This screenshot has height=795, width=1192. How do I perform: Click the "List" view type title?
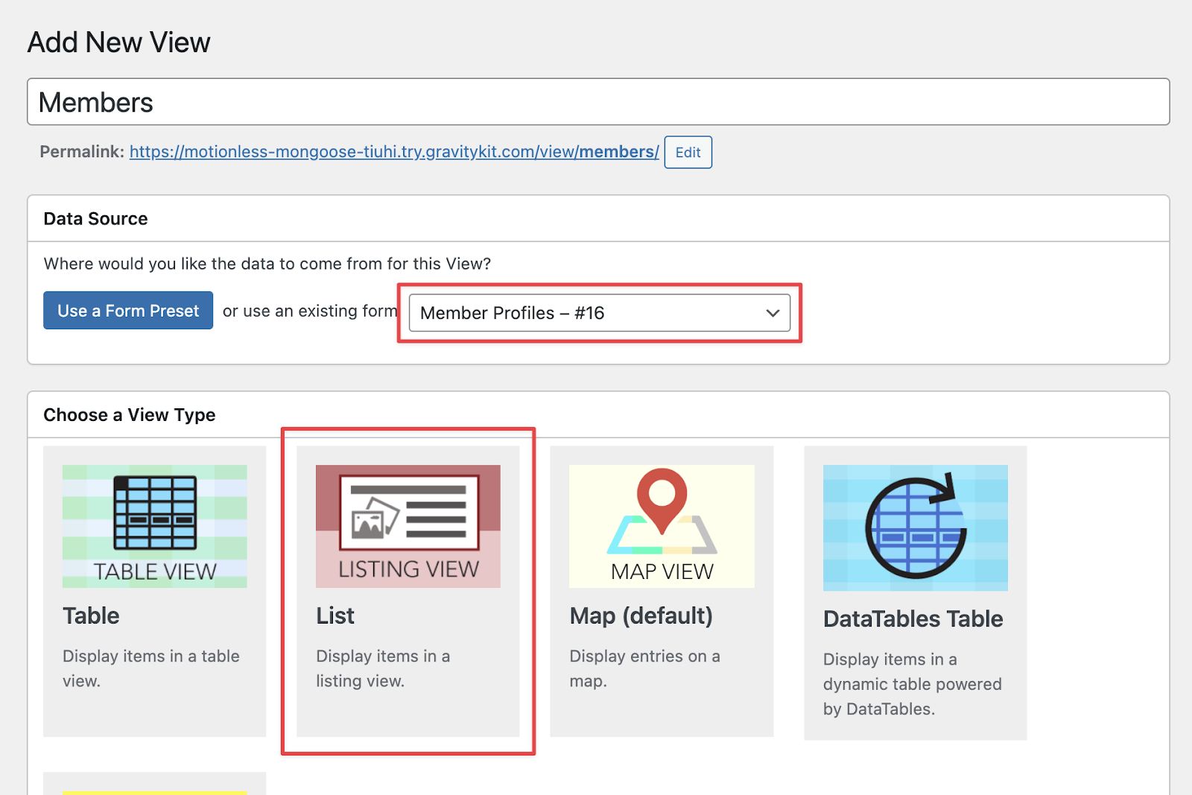(x=335, y=615)
